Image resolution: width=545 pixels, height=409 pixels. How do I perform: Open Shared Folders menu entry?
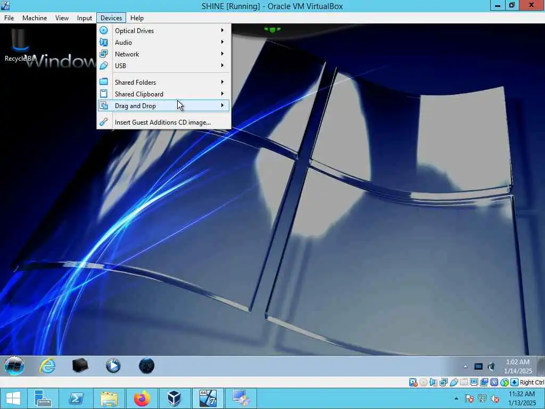(163, 83)
